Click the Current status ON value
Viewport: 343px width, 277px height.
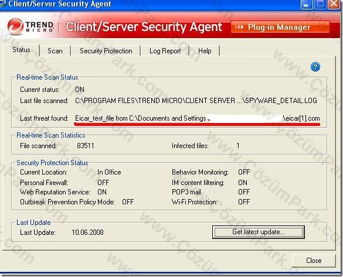(x=80, y=90)
